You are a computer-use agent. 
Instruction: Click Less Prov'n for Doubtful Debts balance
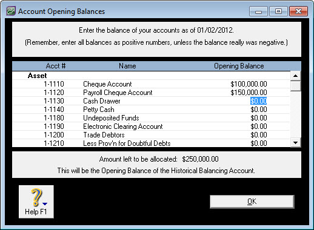(x=259, y=143)
